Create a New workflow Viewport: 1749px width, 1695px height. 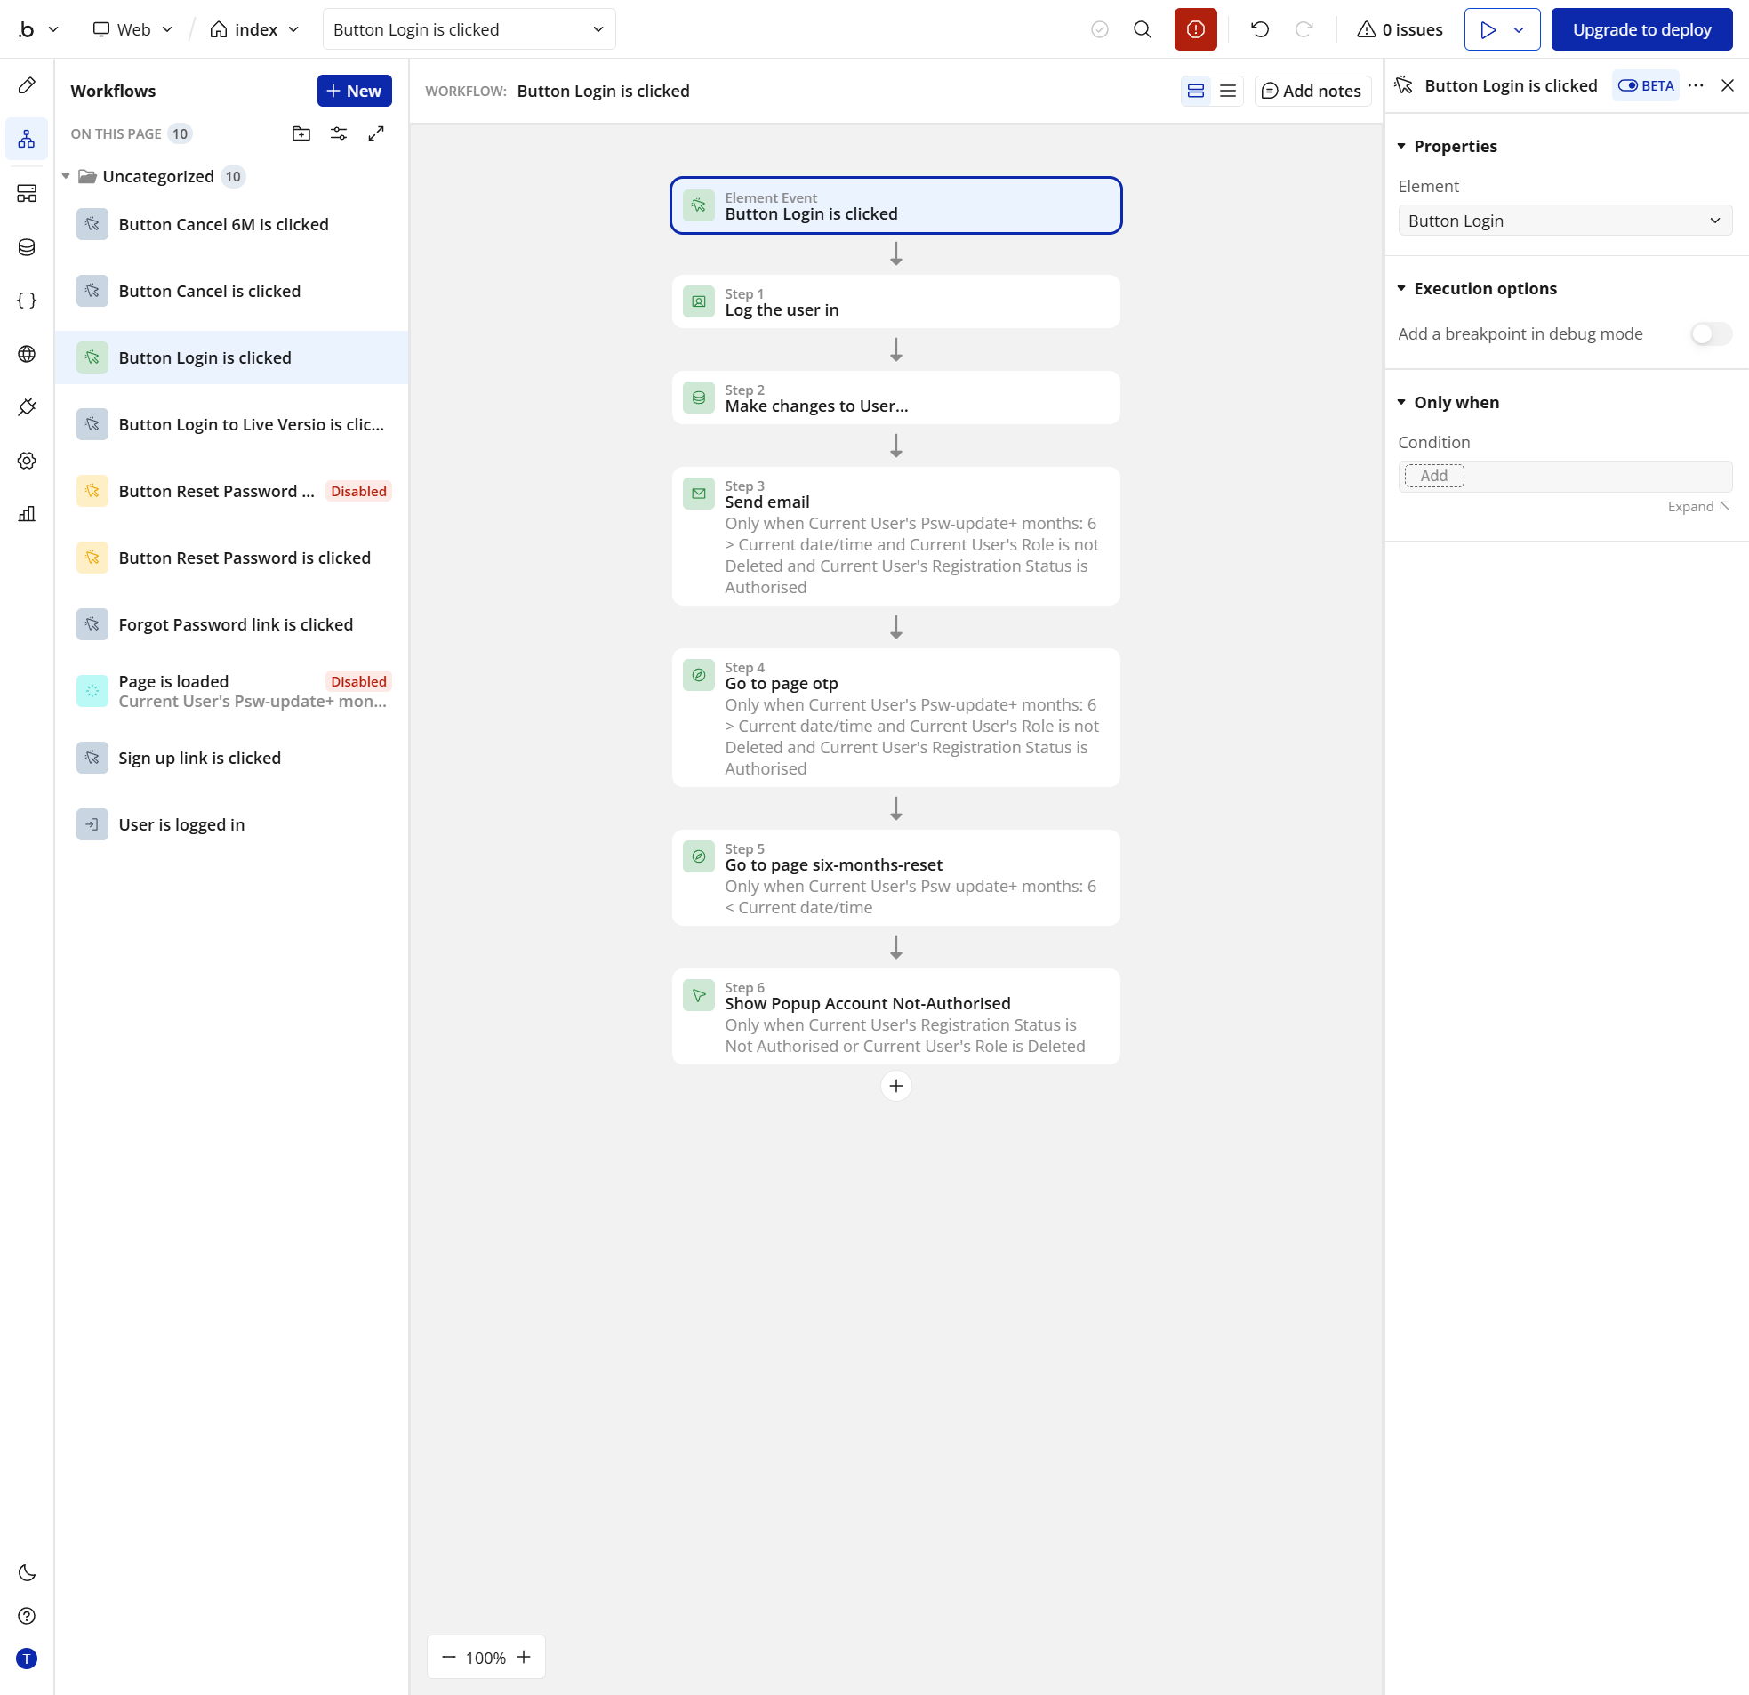(354, 91)
